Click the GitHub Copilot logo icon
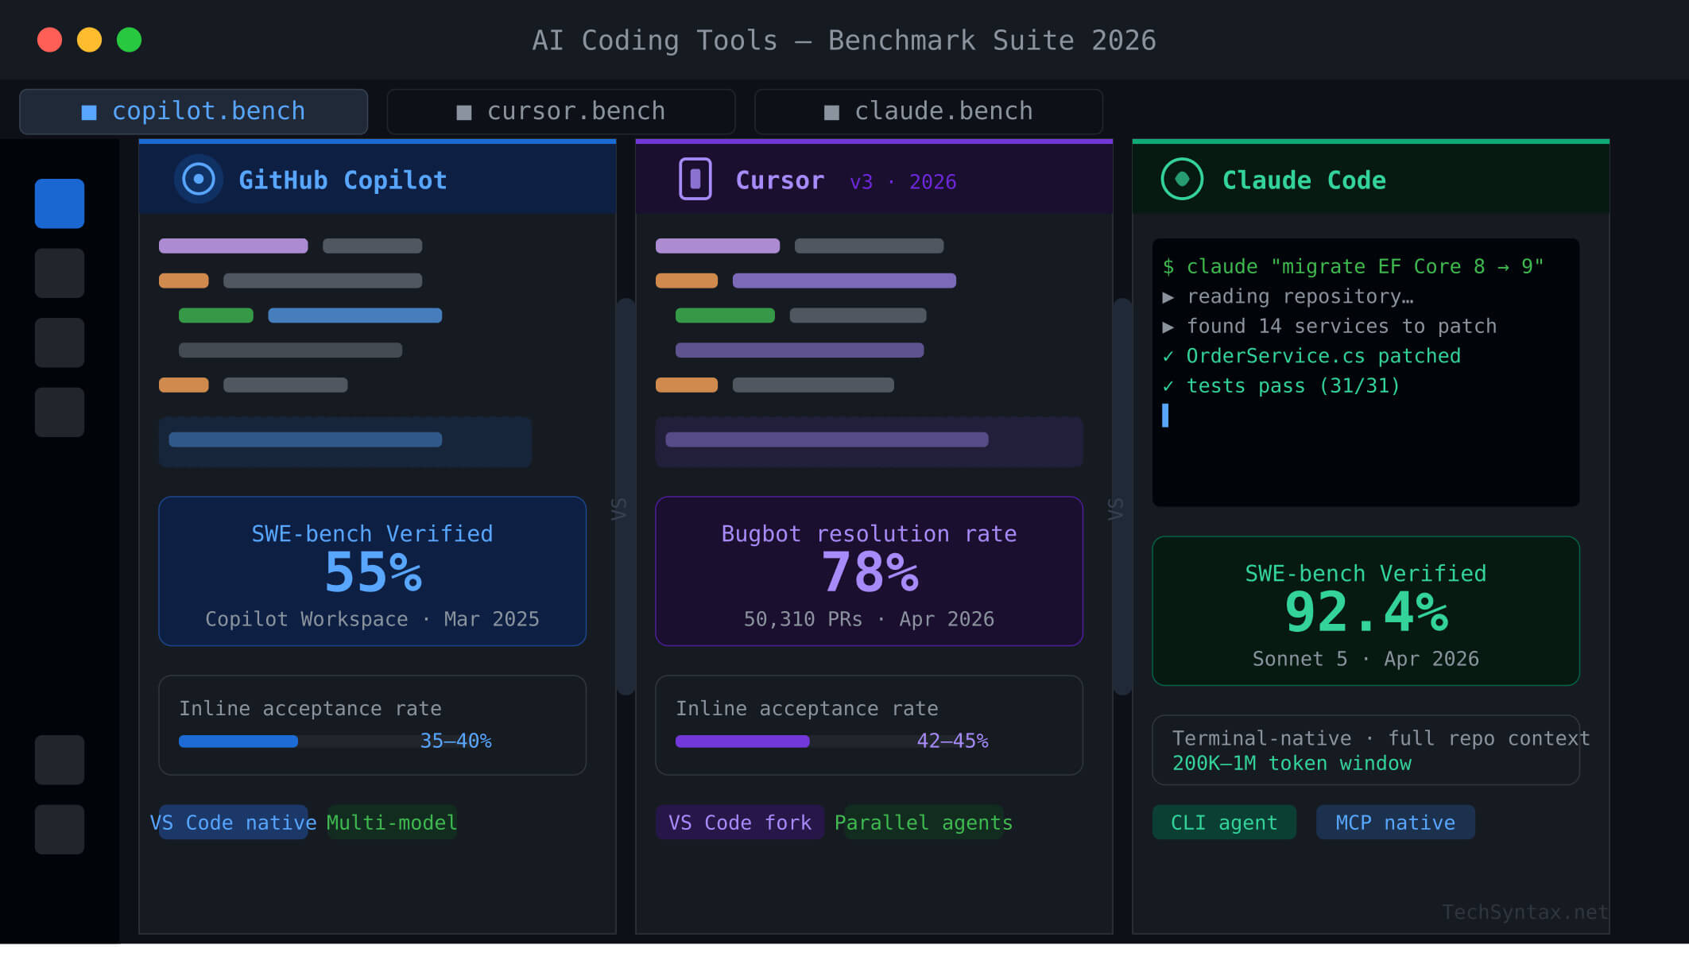This screenshot has height=968, width=1689. click(x=199, y=179)
